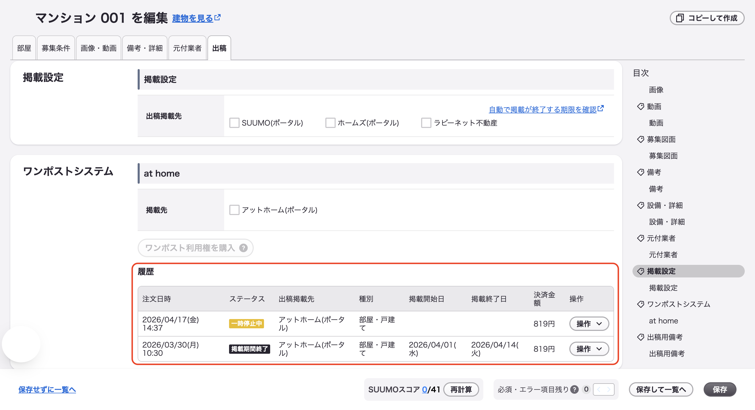Click tag icon beside 出稿用備考 in 目次
This screenshot has height=410, width=755.
[641, 337]
